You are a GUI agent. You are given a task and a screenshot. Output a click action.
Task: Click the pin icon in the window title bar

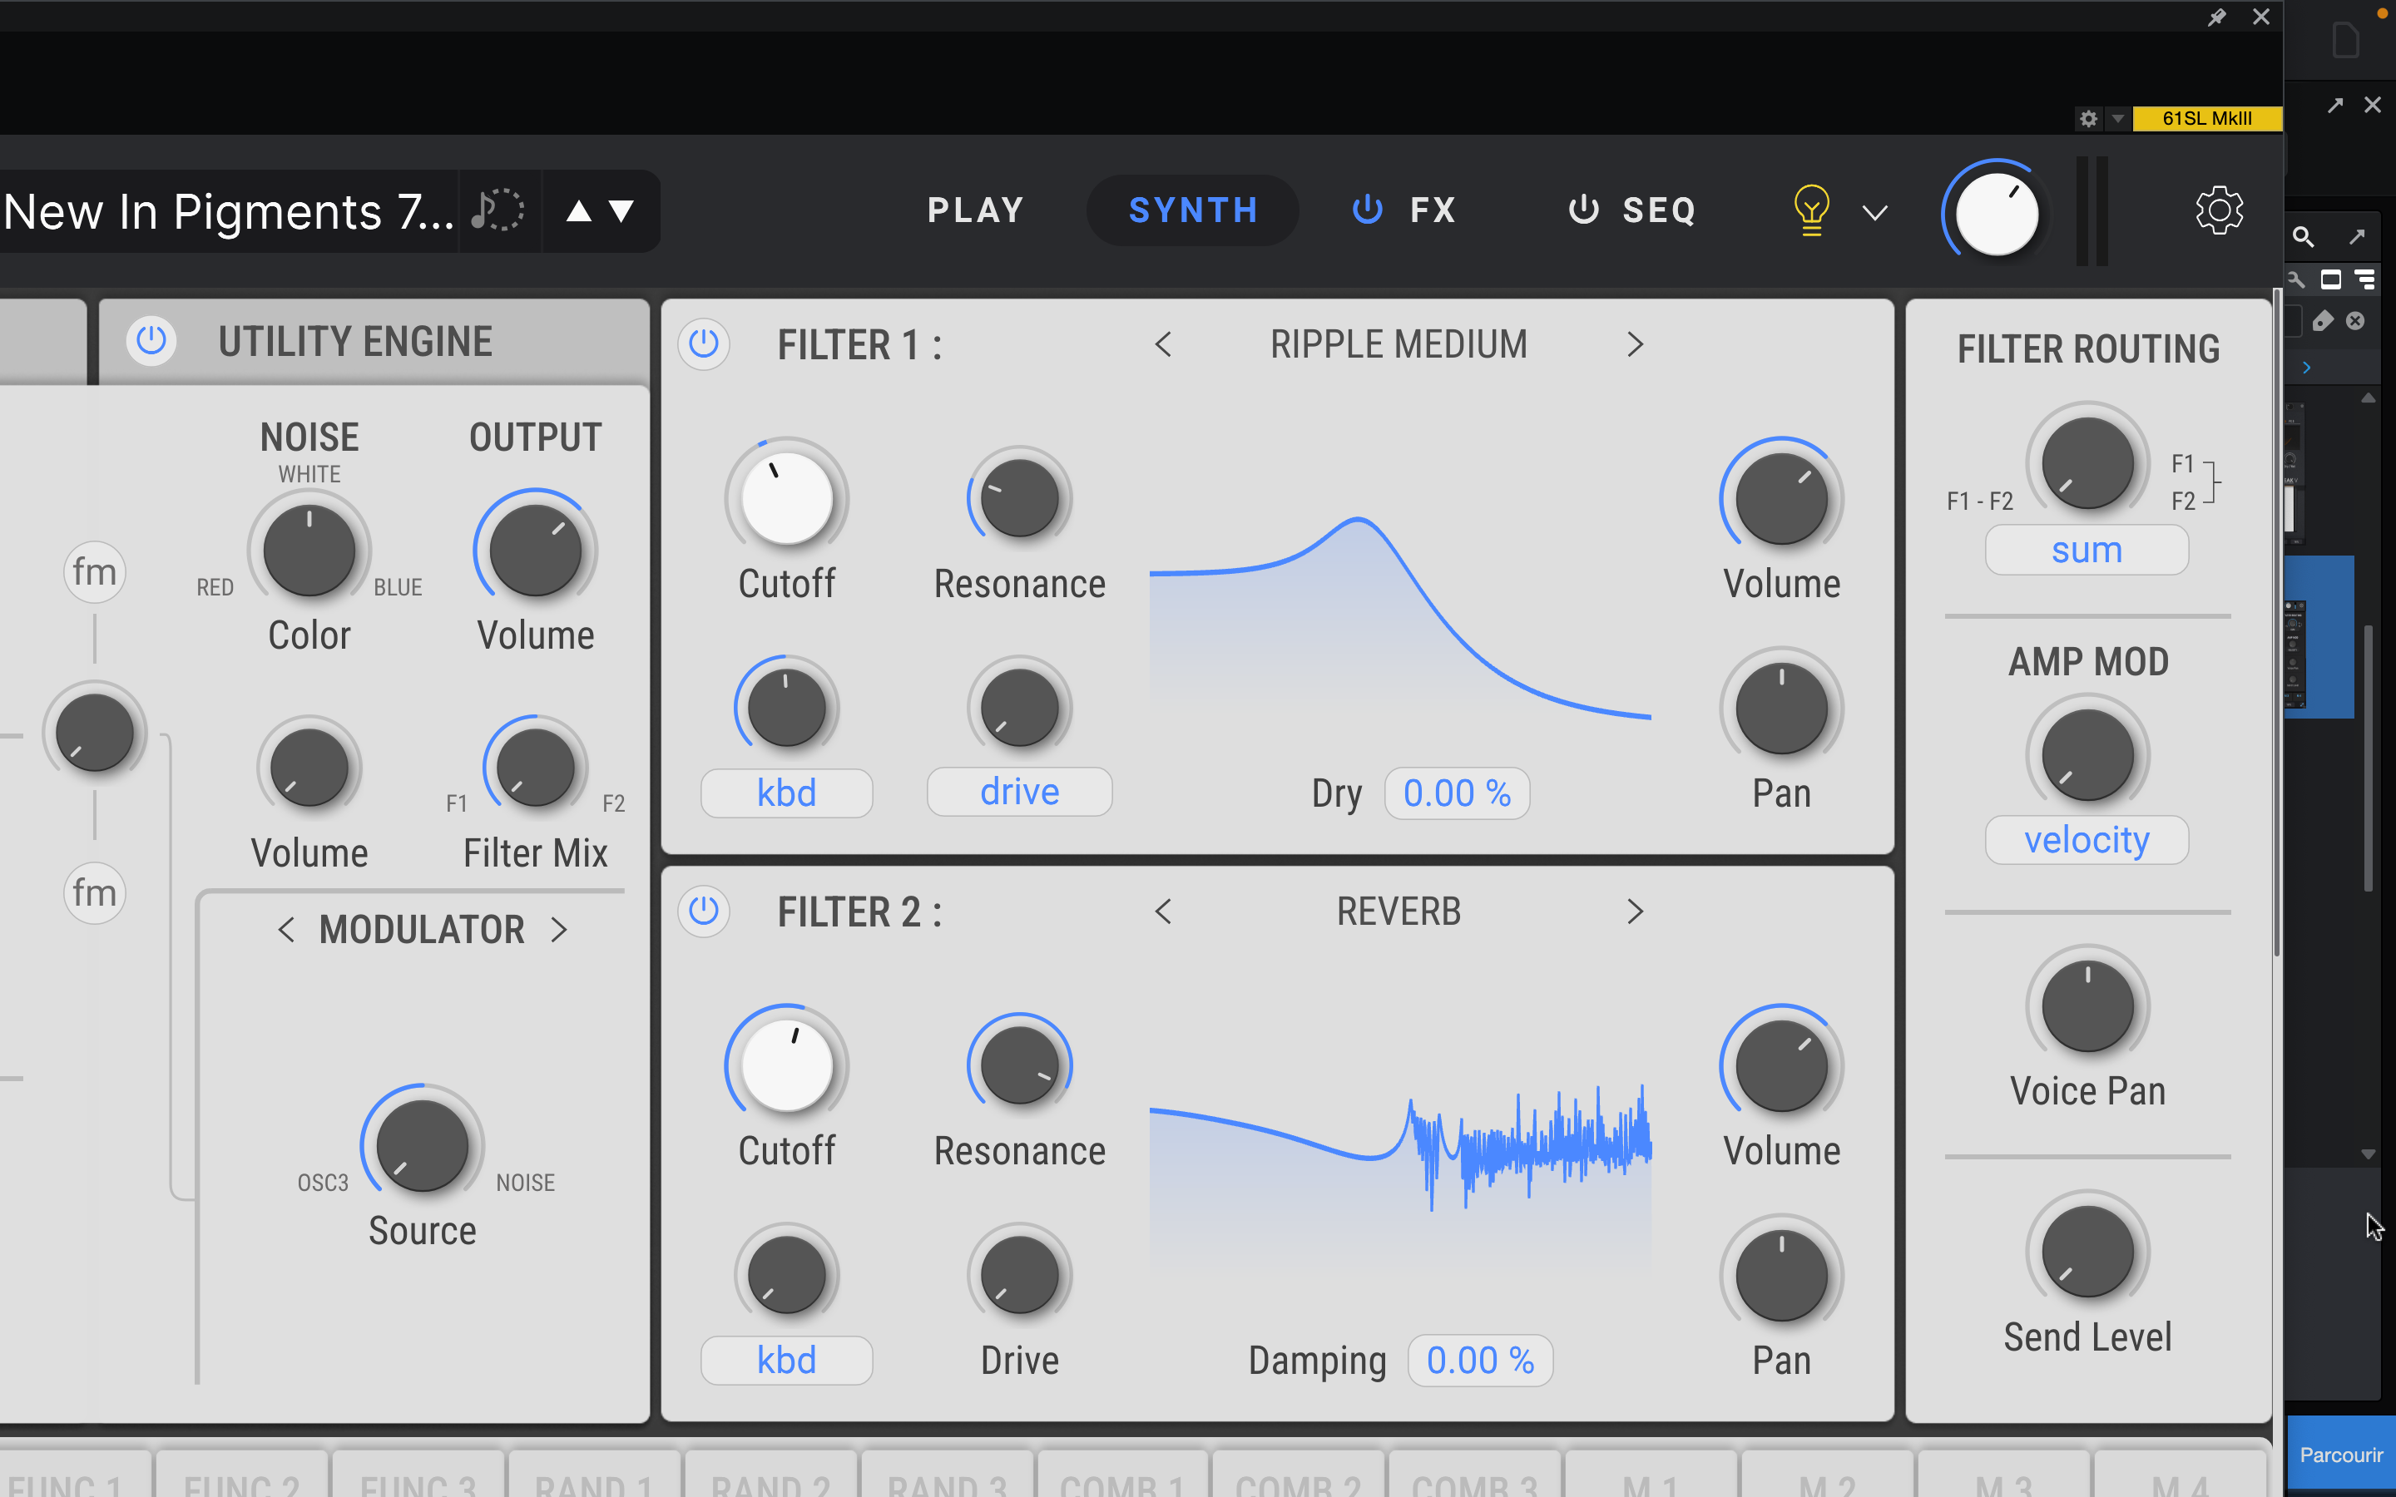coord(2217,17)
